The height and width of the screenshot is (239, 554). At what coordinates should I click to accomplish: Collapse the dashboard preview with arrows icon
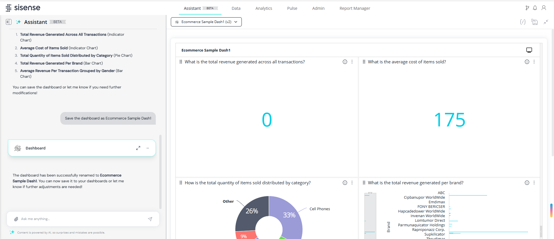546,22
